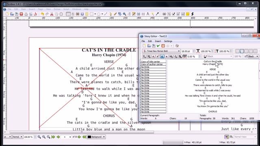This screenshot has width=260, height=146.
Task: Toggle Outline text style button
Action: [175, 56]
